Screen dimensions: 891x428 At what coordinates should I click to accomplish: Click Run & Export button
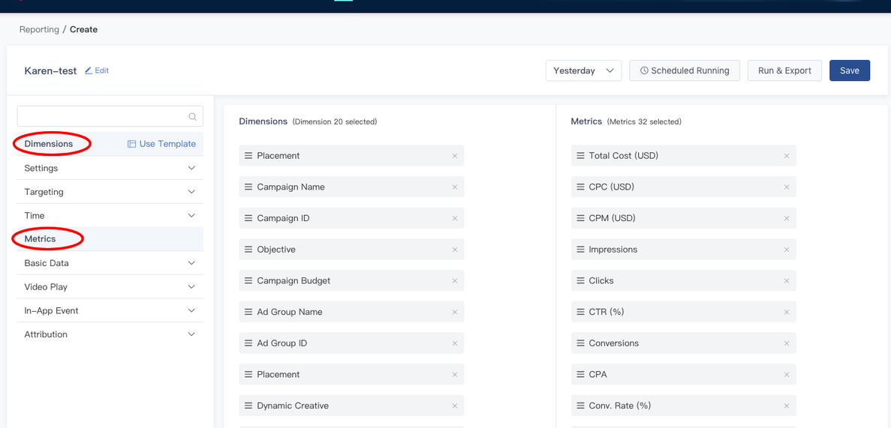coord(784,70)
